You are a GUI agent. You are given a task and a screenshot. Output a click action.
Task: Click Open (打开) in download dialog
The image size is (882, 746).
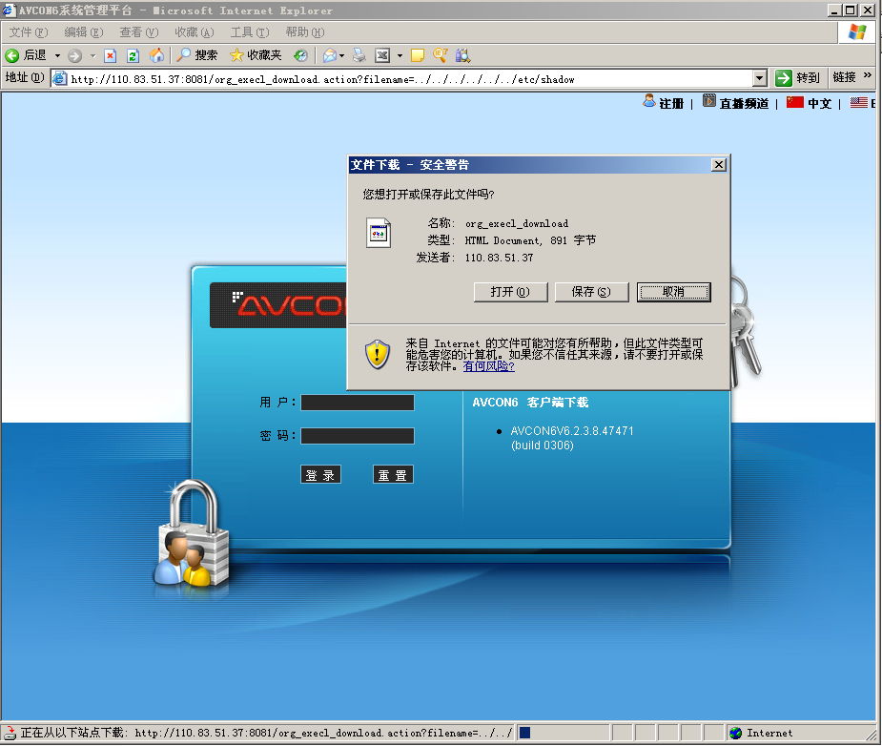510,292
